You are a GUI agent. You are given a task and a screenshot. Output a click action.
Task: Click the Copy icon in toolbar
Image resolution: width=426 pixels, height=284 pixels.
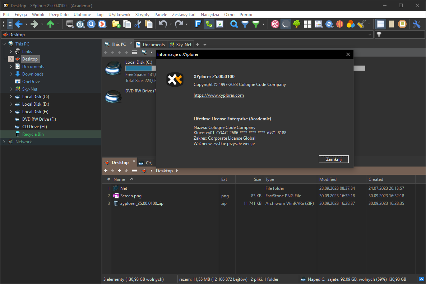(x=127, y=24)
